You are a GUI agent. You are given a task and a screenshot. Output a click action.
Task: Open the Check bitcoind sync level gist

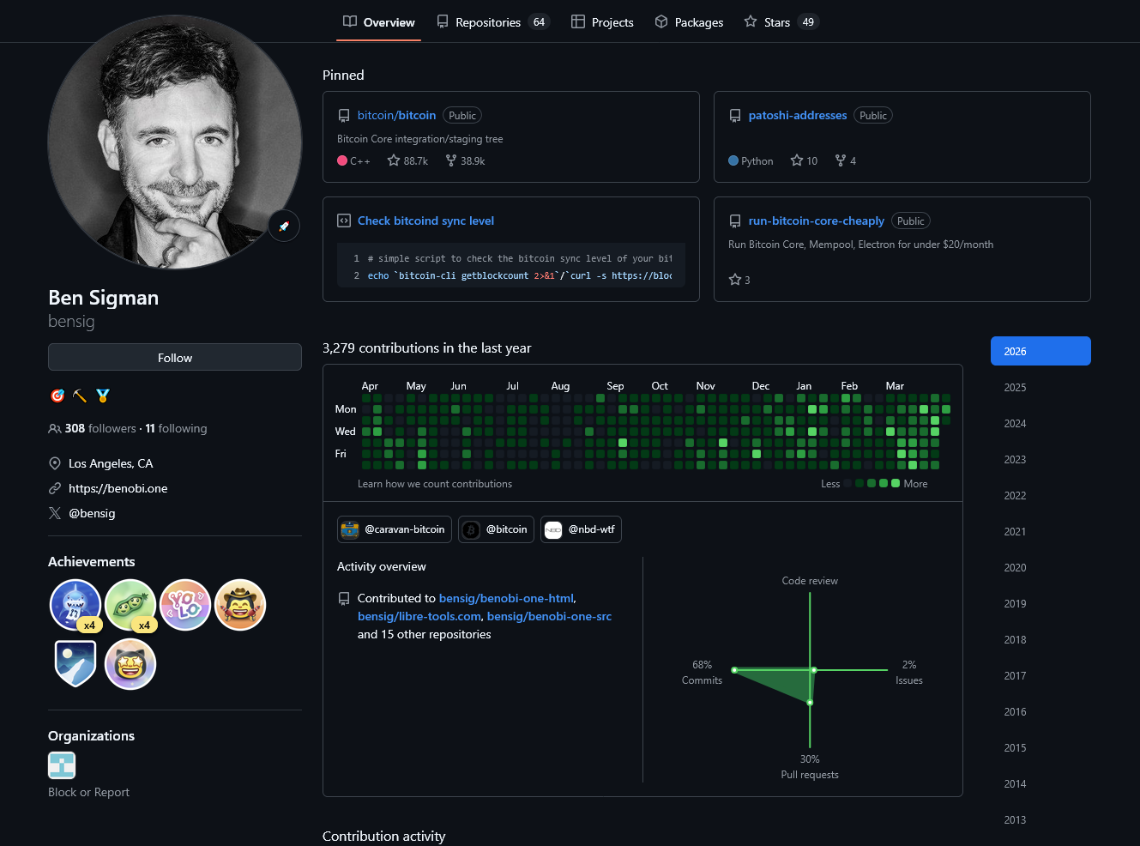425,221
